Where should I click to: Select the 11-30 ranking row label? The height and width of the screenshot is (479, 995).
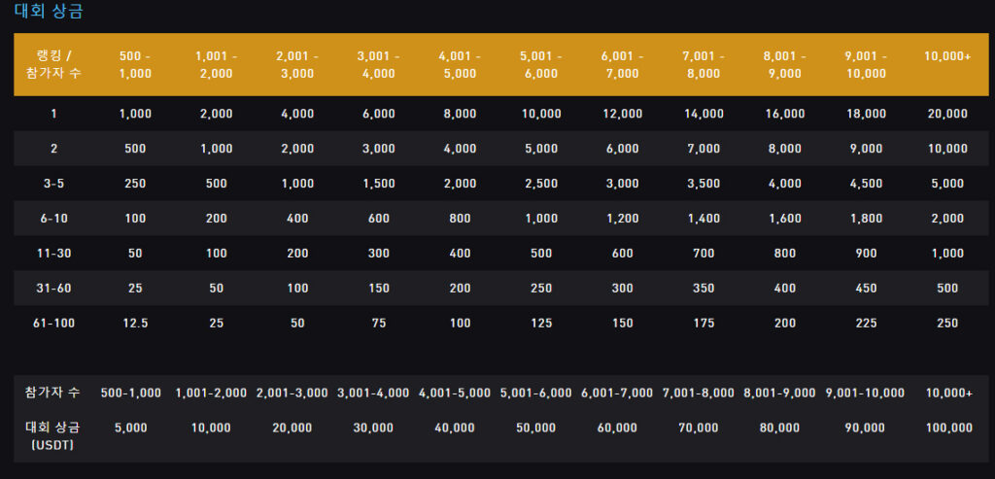(54, 254)
